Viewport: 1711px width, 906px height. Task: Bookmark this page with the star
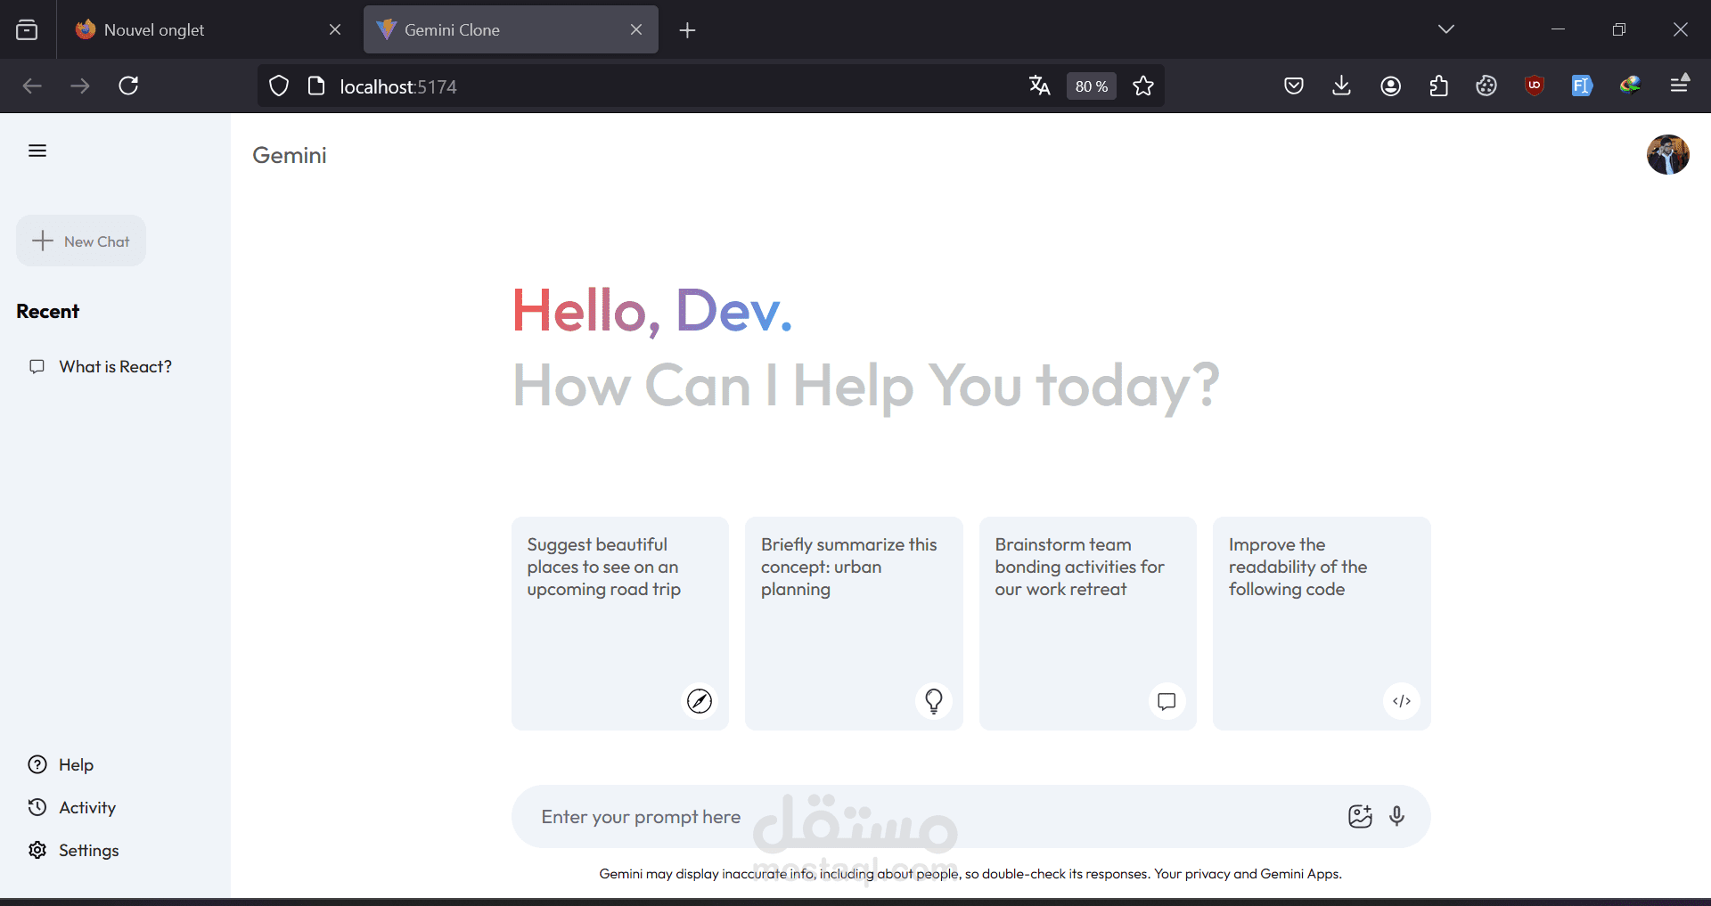click(1143, 86)
